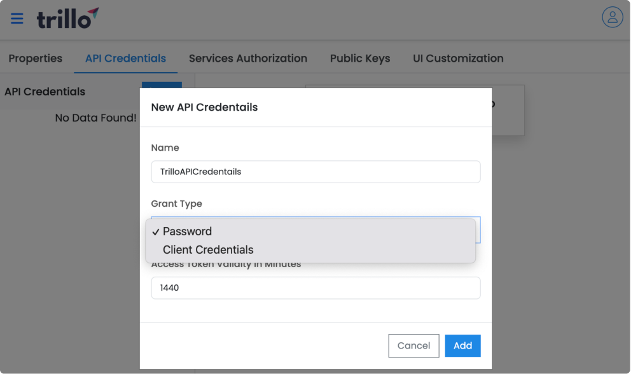The image size is (631, 374).
Task: Switch to the Properties tab
Action: (x=36, y=59)
